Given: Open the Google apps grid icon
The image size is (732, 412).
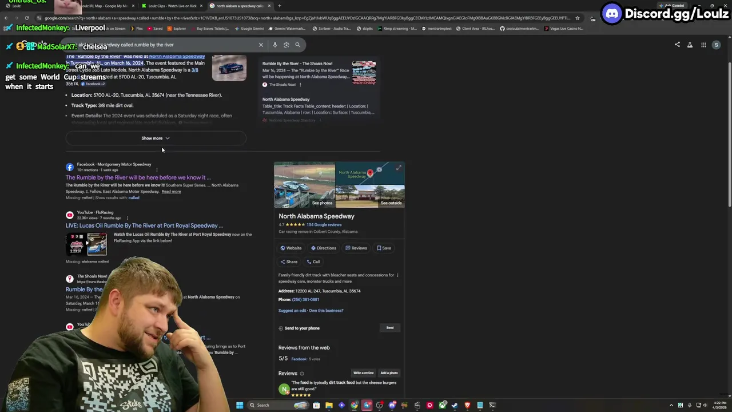Looking at the screenshot, I should [703, 45].
